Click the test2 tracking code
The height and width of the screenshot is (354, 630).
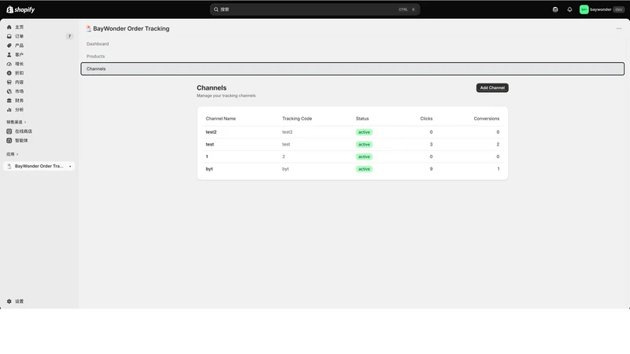click(287, 132)
